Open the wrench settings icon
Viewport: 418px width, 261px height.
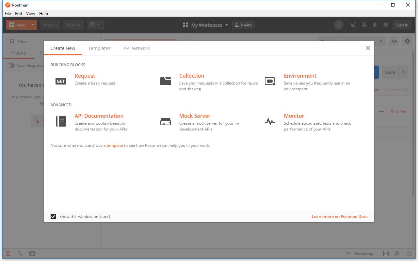coord(364,25)
